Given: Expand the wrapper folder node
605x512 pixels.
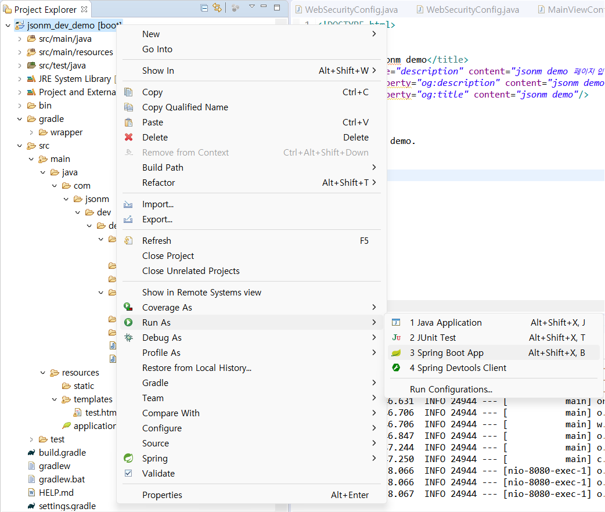Looking at the screenshot, I should click(31, 132).
